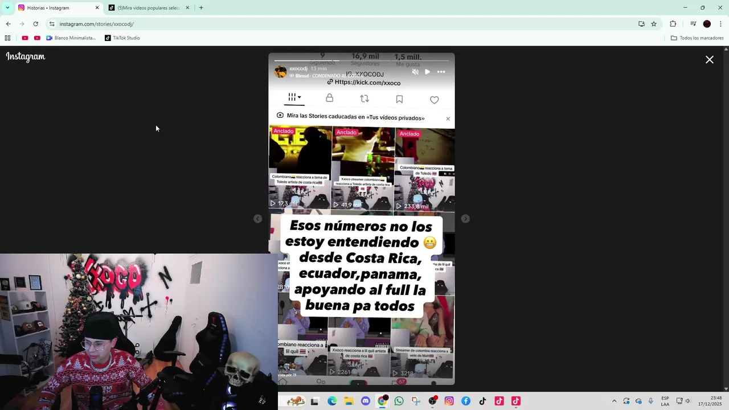This screenshot has height=410, width=729.
Task: Expand the Chrome tab search dropdown
Action: pos(7,8)
